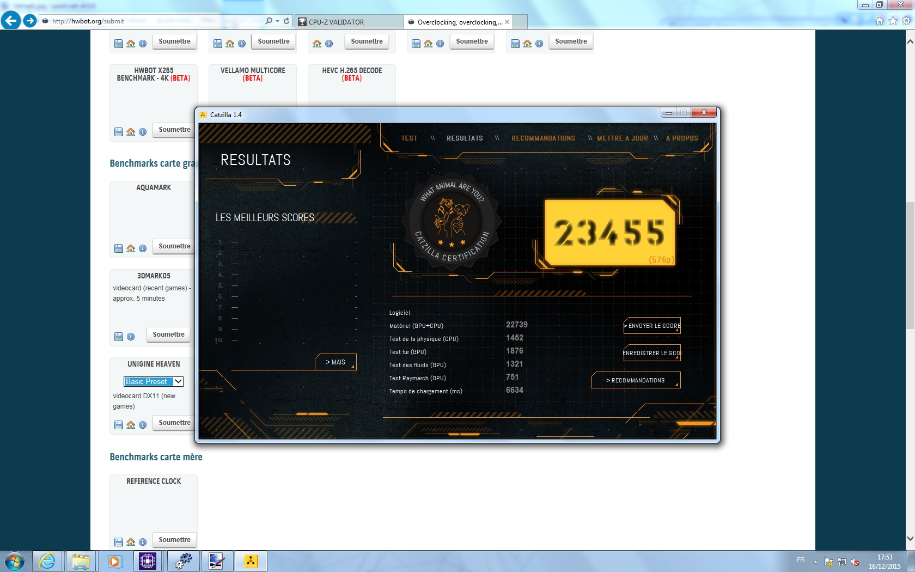The image size is (915, 572).
Task: Click Soumettre for REFERENCE CLOCK
Action: click(x=174, y=540)
